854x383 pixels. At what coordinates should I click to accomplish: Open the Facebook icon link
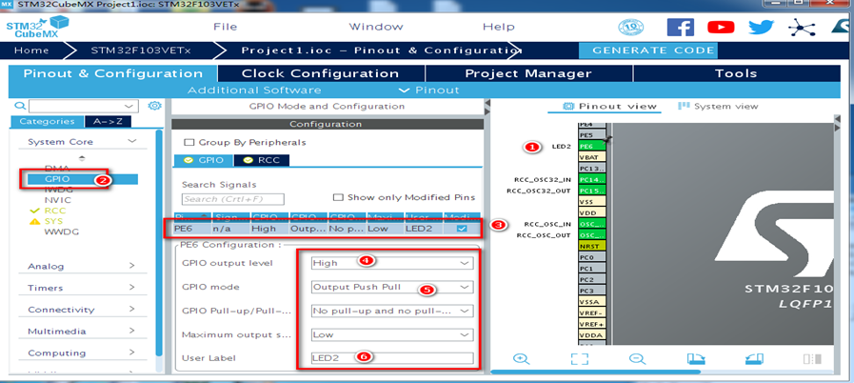coord(681,27)
